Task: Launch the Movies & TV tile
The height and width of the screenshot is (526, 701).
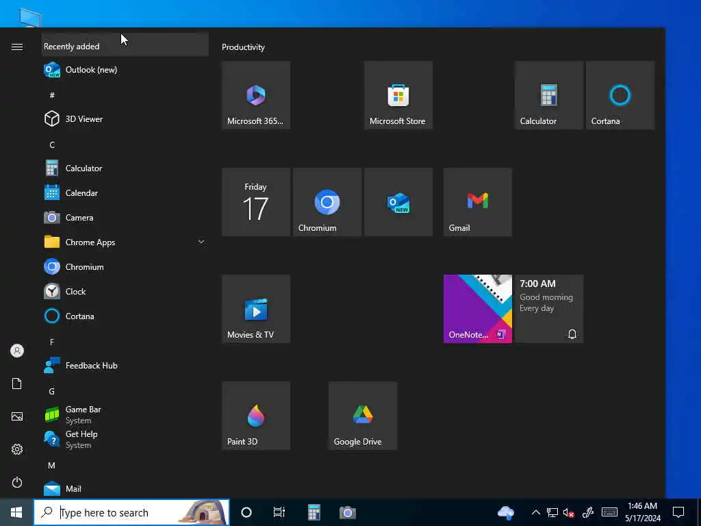Action: (x=256, y=309)
